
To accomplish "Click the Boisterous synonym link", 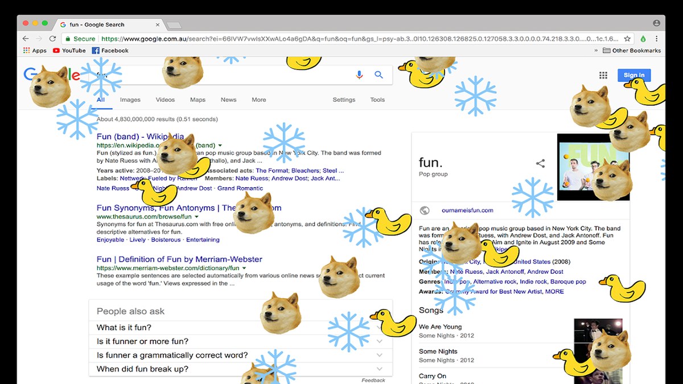I will click(x=166, y=240).
